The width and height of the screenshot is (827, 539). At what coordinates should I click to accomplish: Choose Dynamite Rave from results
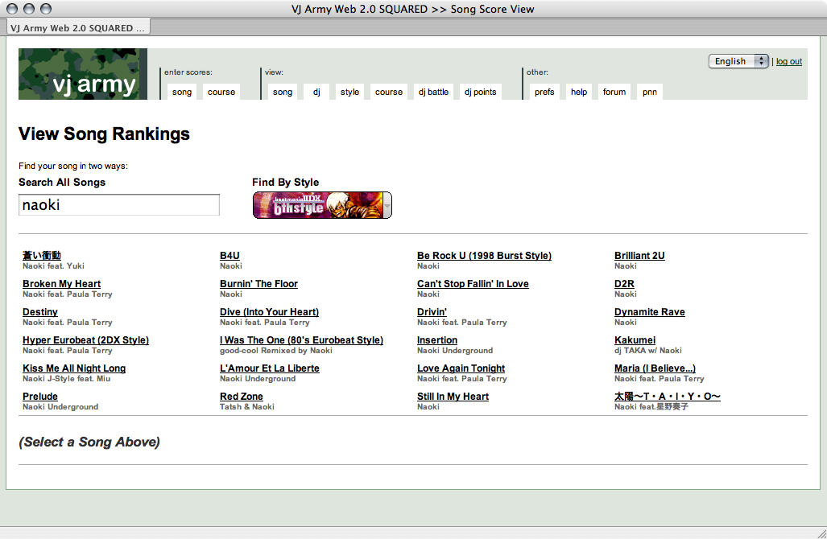(x=649, y=312)
